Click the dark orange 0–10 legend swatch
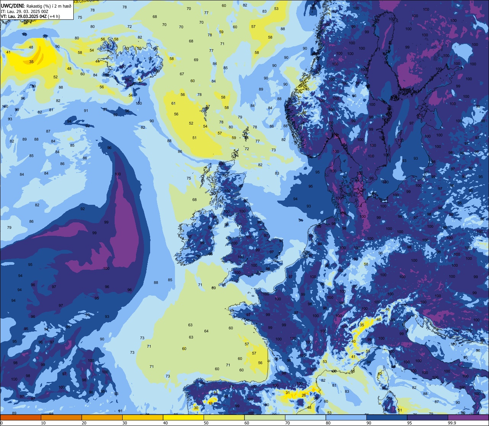Screen dimensions: 489x426 tap(21, 418)
